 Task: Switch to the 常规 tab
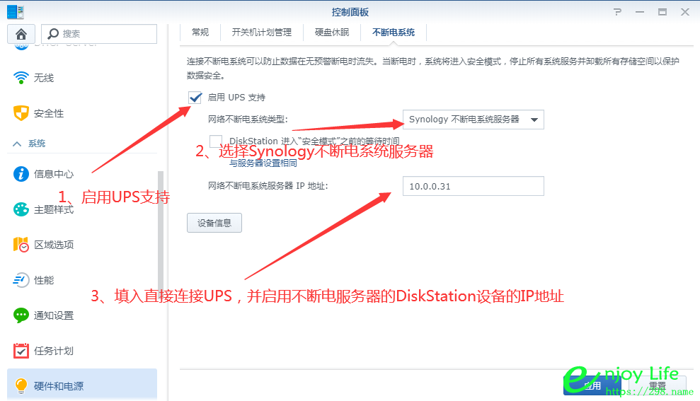[200, 32]
